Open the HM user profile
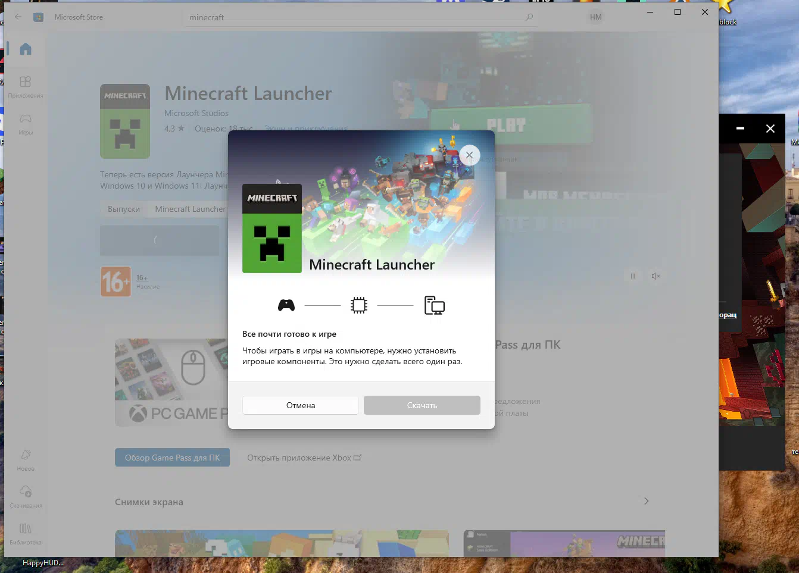This screenshot has height=573, width=799. click(595, 17)
